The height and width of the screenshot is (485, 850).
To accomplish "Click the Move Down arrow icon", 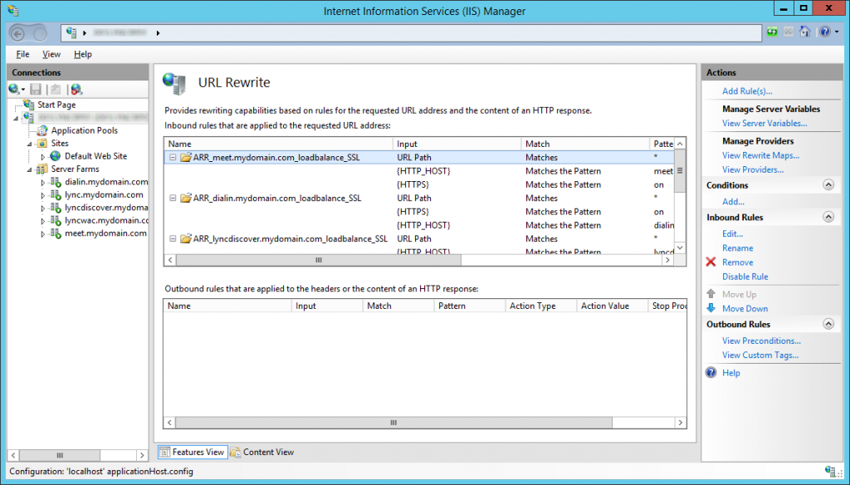I will [x=711, y=308].
